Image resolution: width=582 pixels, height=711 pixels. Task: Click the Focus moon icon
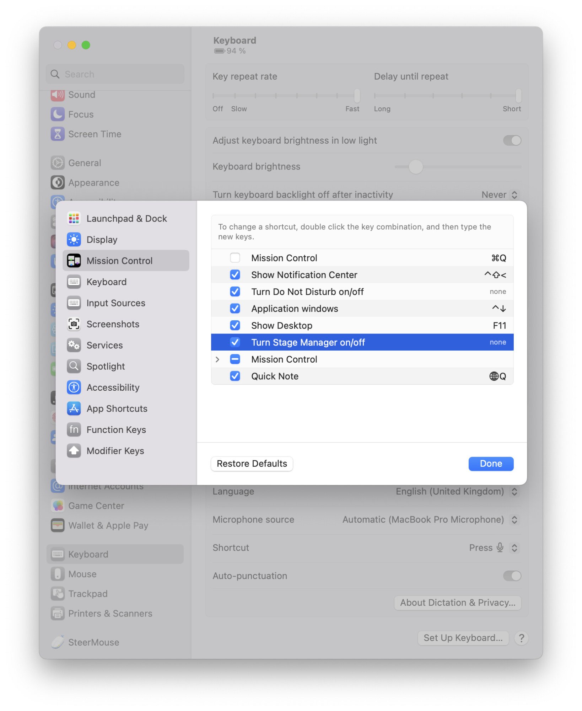click(58, 114)
